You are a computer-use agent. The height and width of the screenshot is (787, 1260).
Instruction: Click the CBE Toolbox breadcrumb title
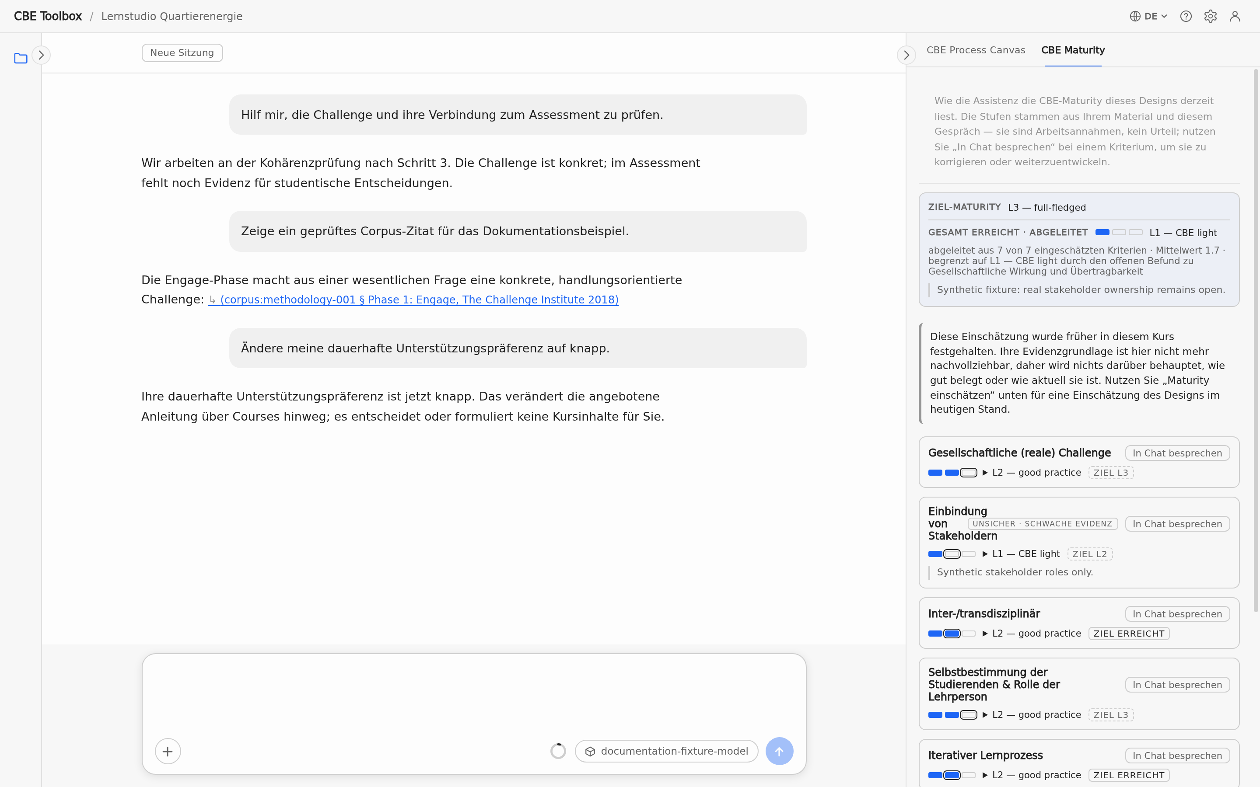48,16
